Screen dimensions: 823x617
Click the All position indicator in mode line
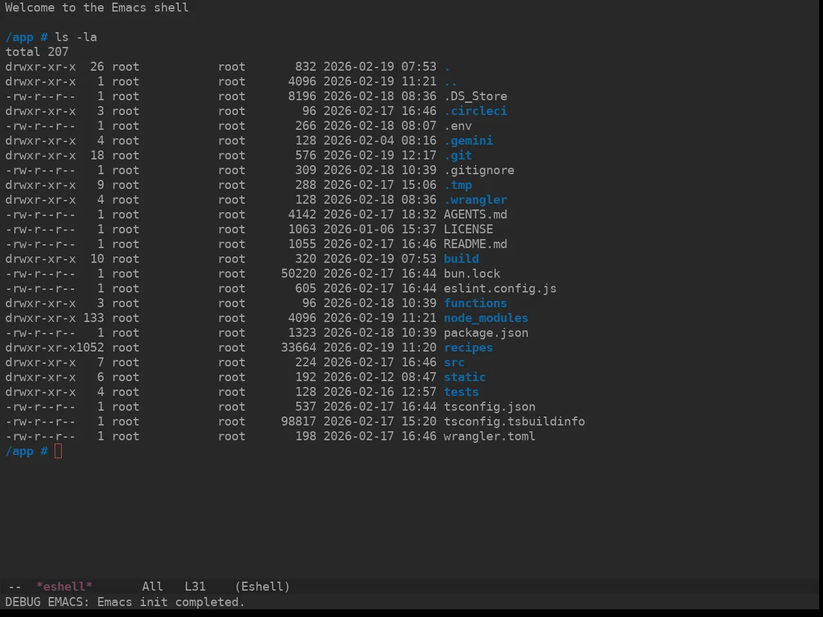coord(152,586)
